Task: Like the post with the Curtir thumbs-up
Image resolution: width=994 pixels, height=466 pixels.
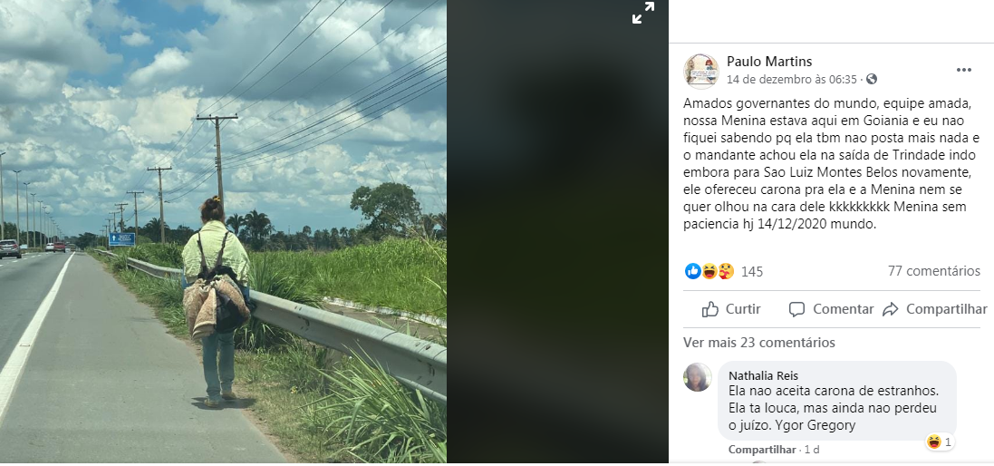Action: (x=731, y=309)
